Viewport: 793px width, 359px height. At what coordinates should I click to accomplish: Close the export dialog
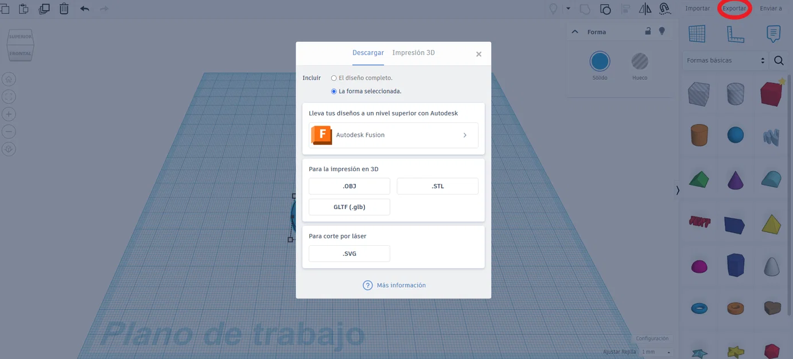pyautogui.click(x=479, y=54)
